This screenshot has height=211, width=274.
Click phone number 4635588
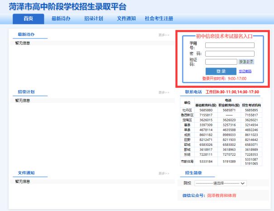(229, 130)
